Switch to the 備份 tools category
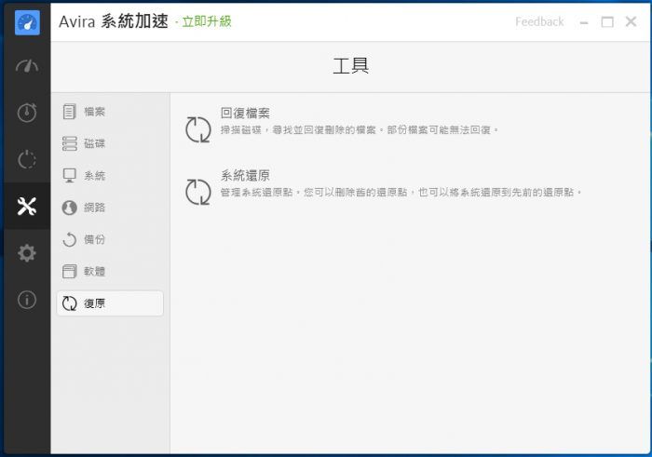The width and height of the screenshot is (652, 457). point(110,239)
